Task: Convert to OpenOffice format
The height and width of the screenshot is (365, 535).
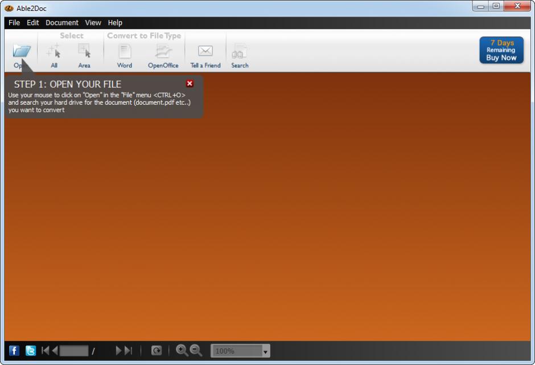Action: click(x=163, y=56)
